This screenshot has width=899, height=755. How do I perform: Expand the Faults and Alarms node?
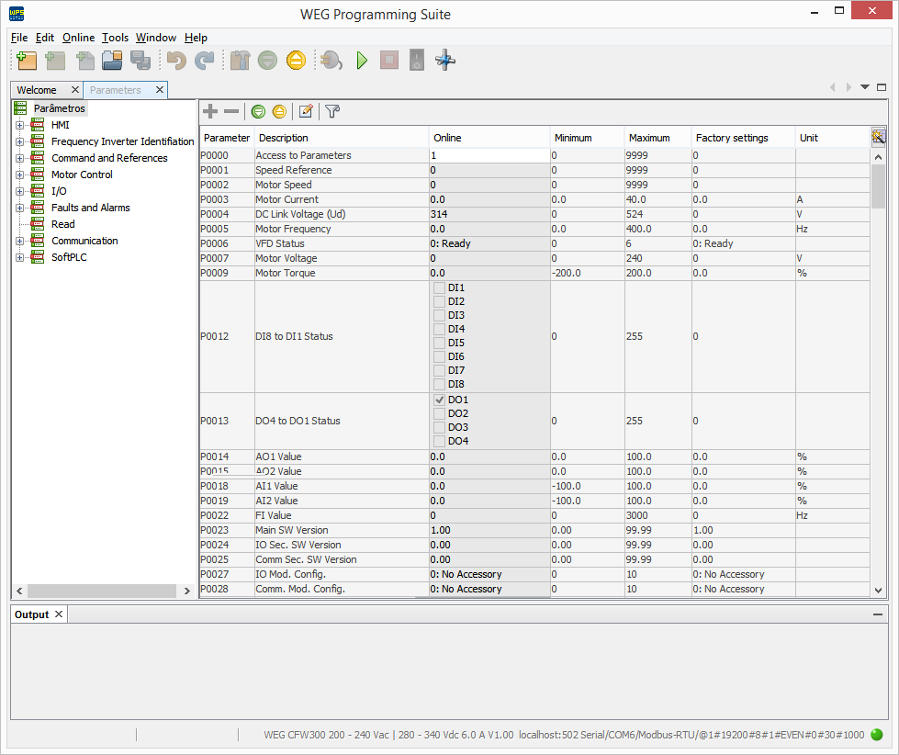pyautogui.click(x=19, y=208)
